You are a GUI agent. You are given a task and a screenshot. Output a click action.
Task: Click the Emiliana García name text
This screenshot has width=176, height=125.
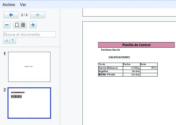110,50
